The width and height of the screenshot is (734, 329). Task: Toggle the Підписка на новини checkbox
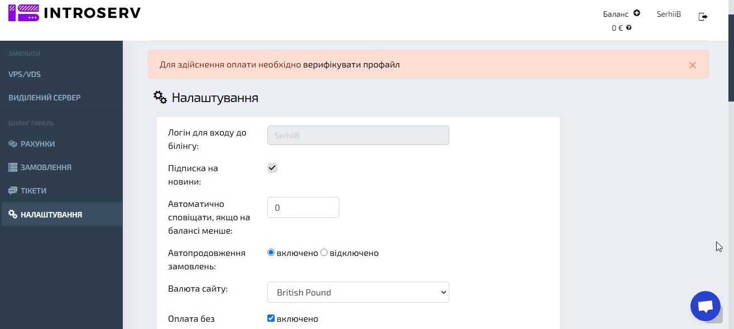[272, 168]
